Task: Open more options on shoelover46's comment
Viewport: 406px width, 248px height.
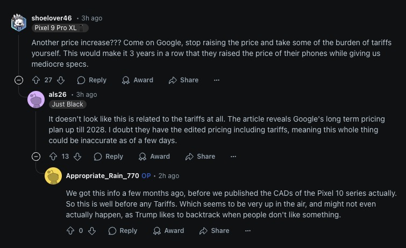Action: [x=217, y=80]
